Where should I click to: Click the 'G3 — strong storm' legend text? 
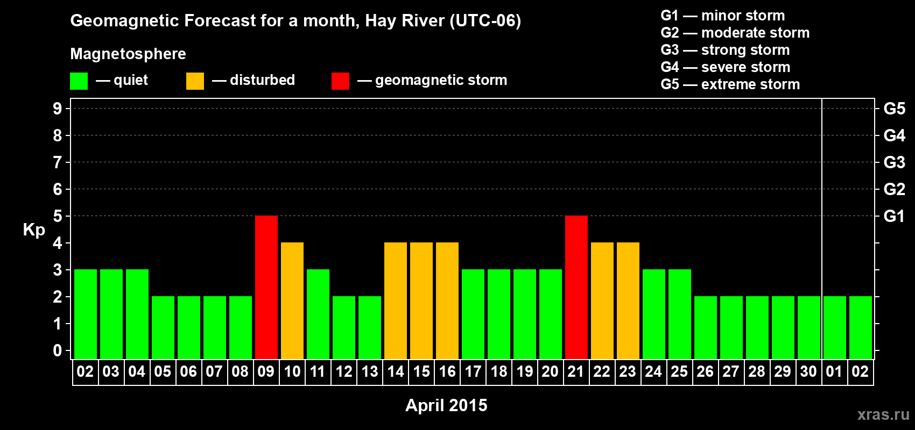tap(725, 50)
